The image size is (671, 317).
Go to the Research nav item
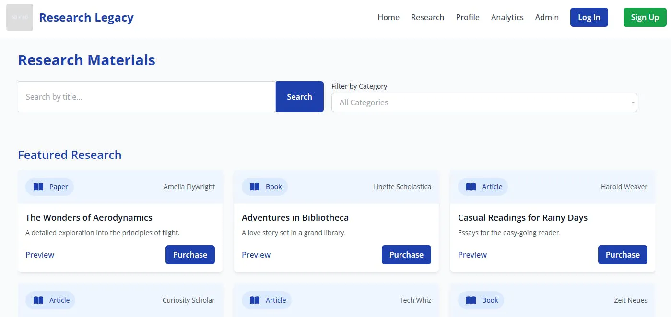click(427, 17)
